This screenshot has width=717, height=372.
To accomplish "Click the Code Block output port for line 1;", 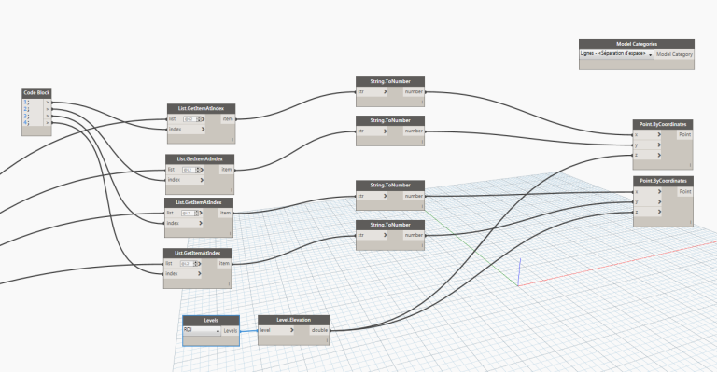I will click(x=47, y=103).
